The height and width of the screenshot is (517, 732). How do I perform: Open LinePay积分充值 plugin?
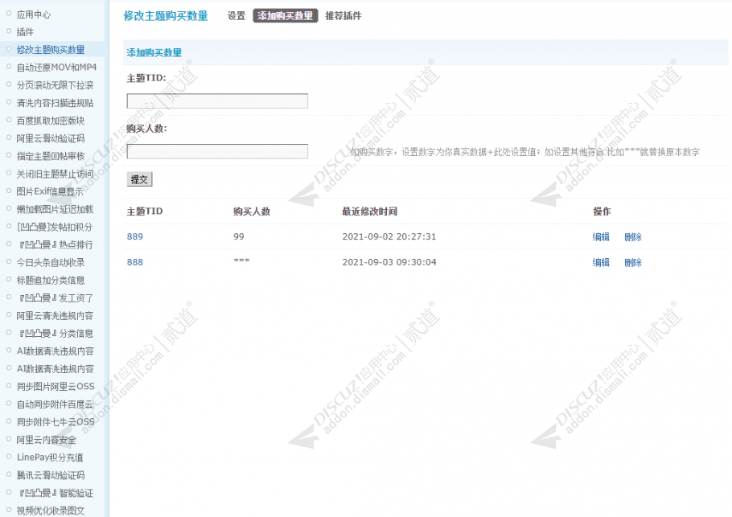(50, 458)
